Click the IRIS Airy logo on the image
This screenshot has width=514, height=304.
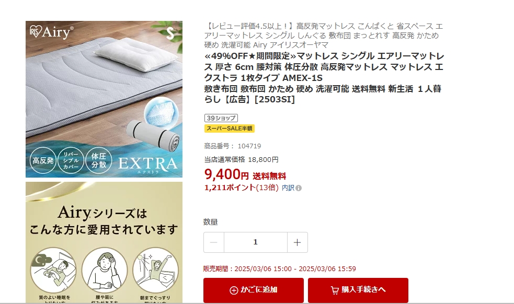point(51,32)
